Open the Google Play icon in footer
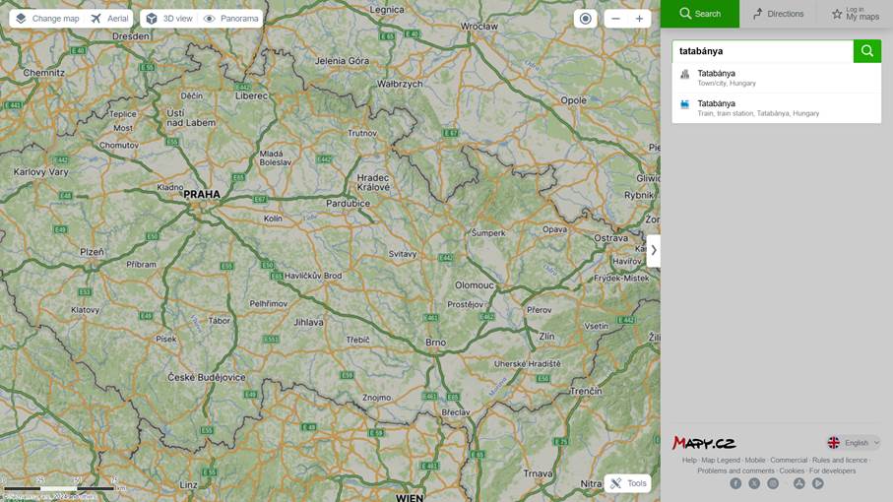This screenshot has width=893, height=502. coord(818,483)
